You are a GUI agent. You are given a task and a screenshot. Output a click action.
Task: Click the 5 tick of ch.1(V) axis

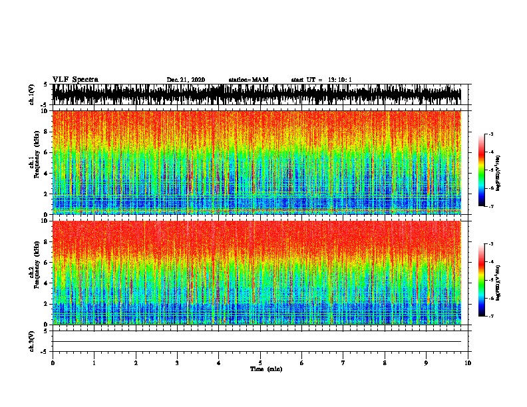(45, 84)
